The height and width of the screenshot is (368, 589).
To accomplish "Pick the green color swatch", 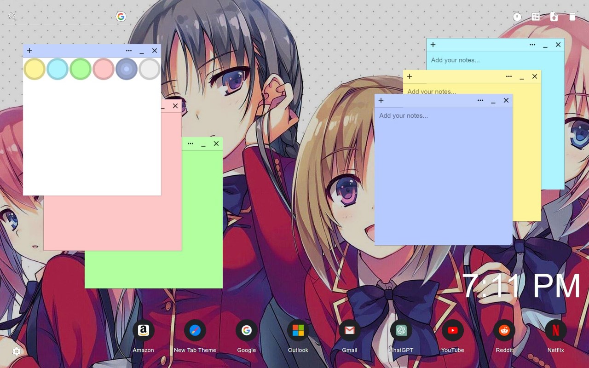I will [81, 69].
